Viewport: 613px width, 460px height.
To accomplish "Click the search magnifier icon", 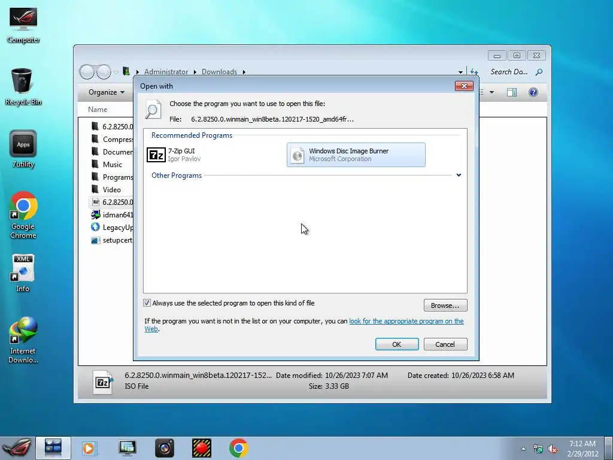I will tap(539, 72).
